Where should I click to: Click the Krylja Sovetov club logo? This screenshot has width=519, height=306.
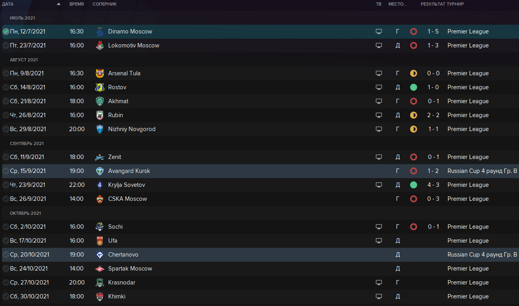pos(100,185)
